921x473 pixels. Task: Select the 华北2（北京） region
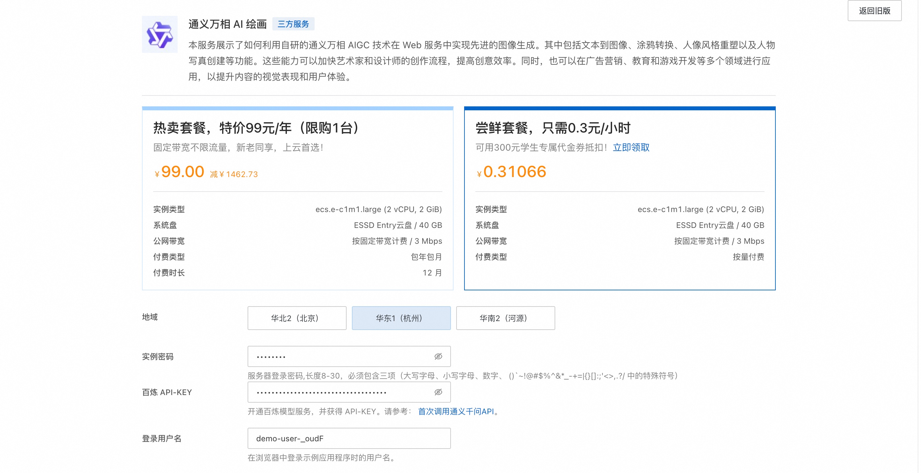tap(296, 318)
